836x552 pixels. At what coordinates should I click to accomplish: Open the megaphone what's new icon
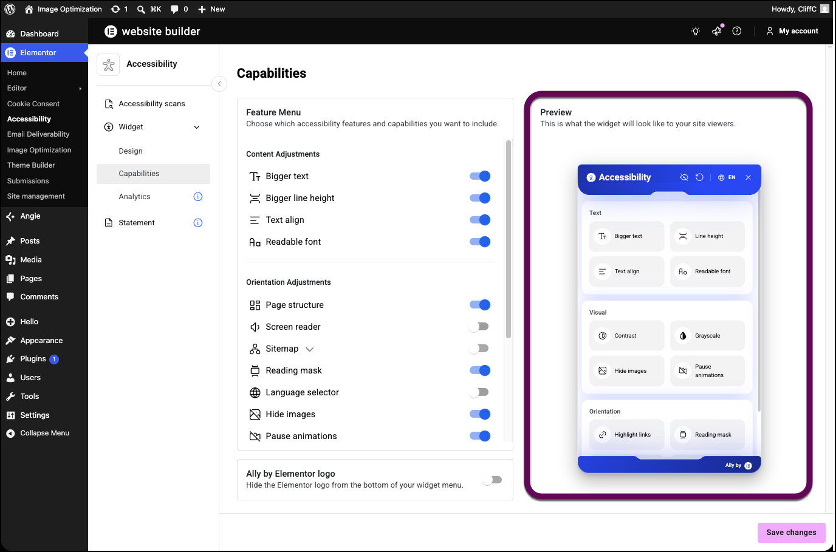click(x=717, y=31)
